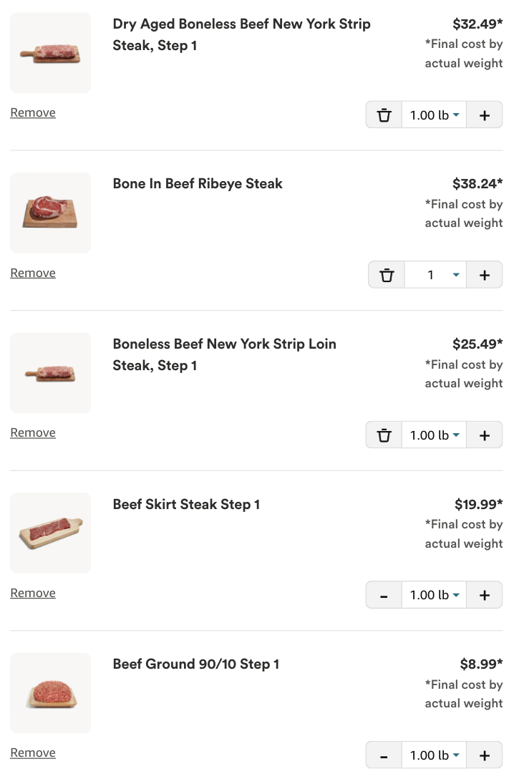Click the plus icon for Boneless Strip Loin Steak
This screenshot has width=514, height=779.
pos(485,435)
